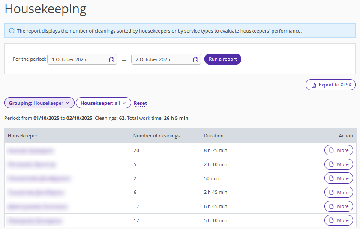Click the Export to XLSX button
Viewport: 360px width, 229px height.
pos(330,85)
